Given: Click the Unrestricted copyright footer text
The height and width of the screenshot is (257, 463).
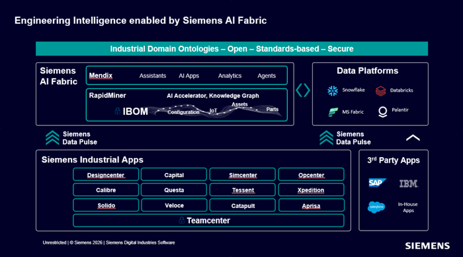Looking at the screenshot, I should pyautogui.click(x=108, y=242).
